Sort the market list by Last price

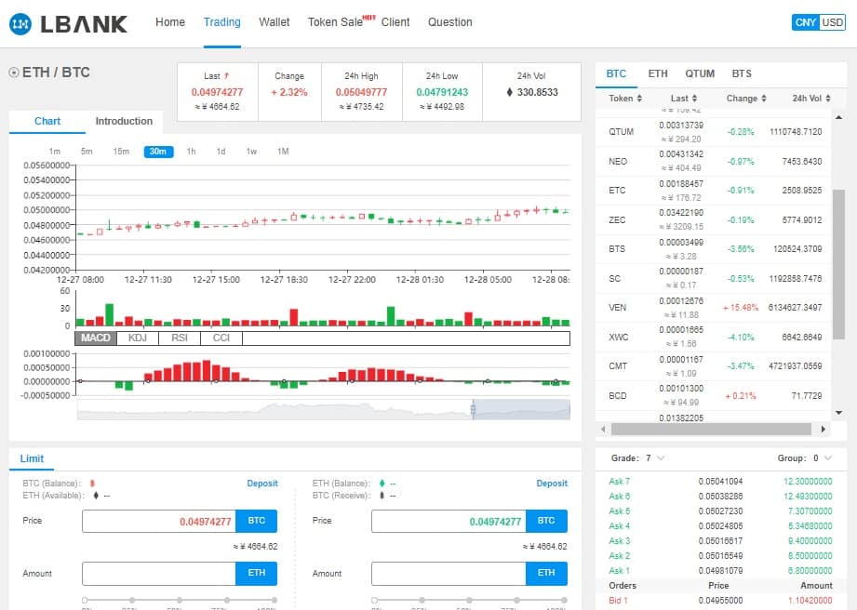(684, 99)
